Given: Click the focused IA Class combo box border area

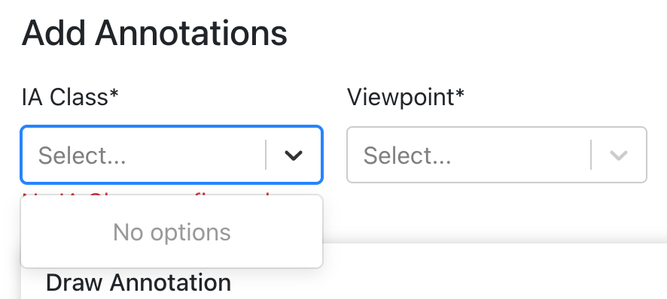Looking at the screenshot, I should tap(172, 155).
